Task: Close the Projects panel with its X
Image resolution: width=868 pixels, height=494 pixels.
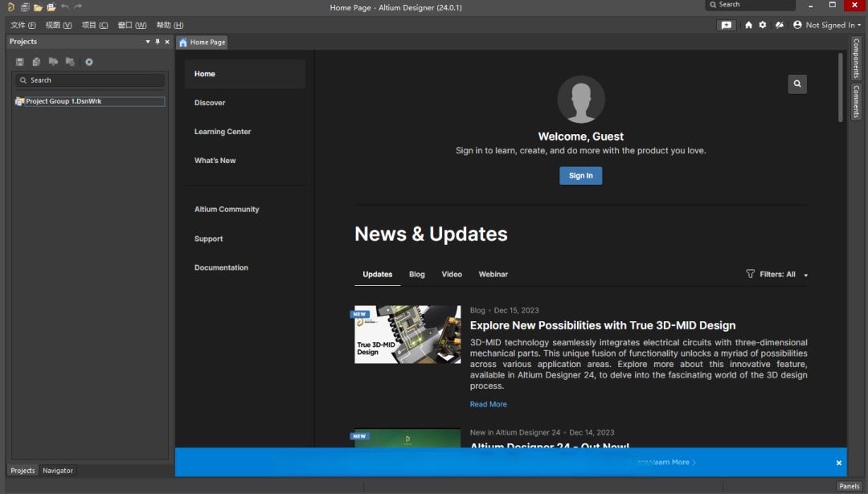Action: [167, 42]
